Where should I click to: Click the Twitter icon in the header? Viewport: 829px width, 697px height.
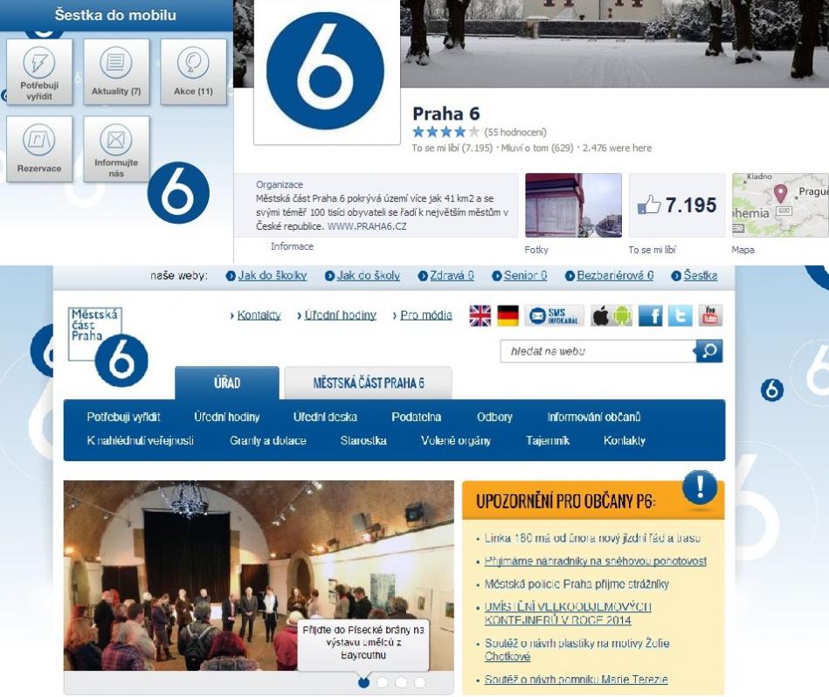tap(680, 315)
